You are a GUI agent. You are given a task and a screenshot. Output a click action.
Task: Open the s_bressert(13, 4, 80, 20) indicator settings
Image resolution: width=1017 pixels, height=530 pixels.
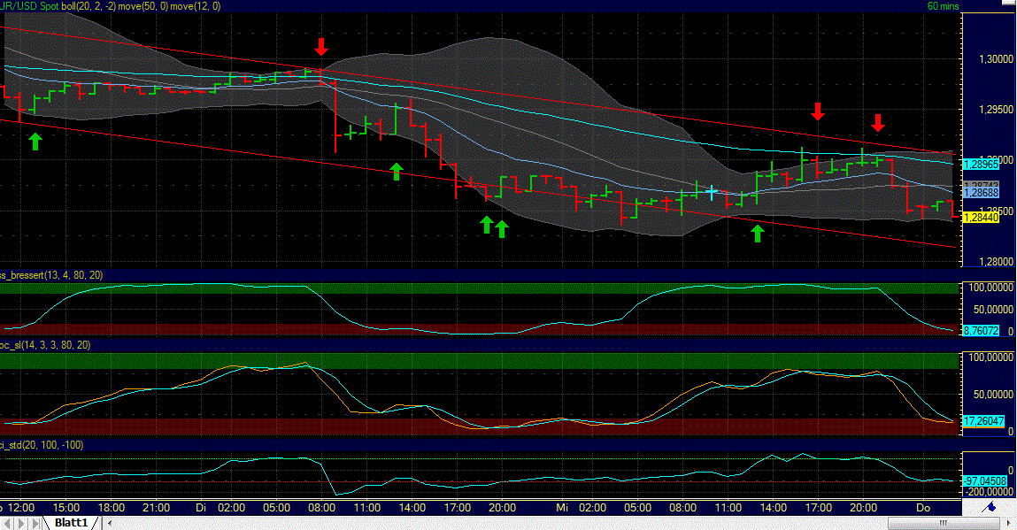click(50, 275)
